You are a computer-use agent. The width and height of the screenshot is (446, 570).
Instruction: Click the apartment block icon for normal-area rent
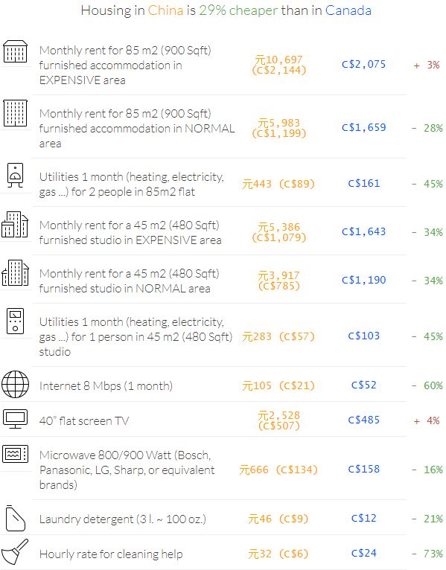(x=16, y=113)
